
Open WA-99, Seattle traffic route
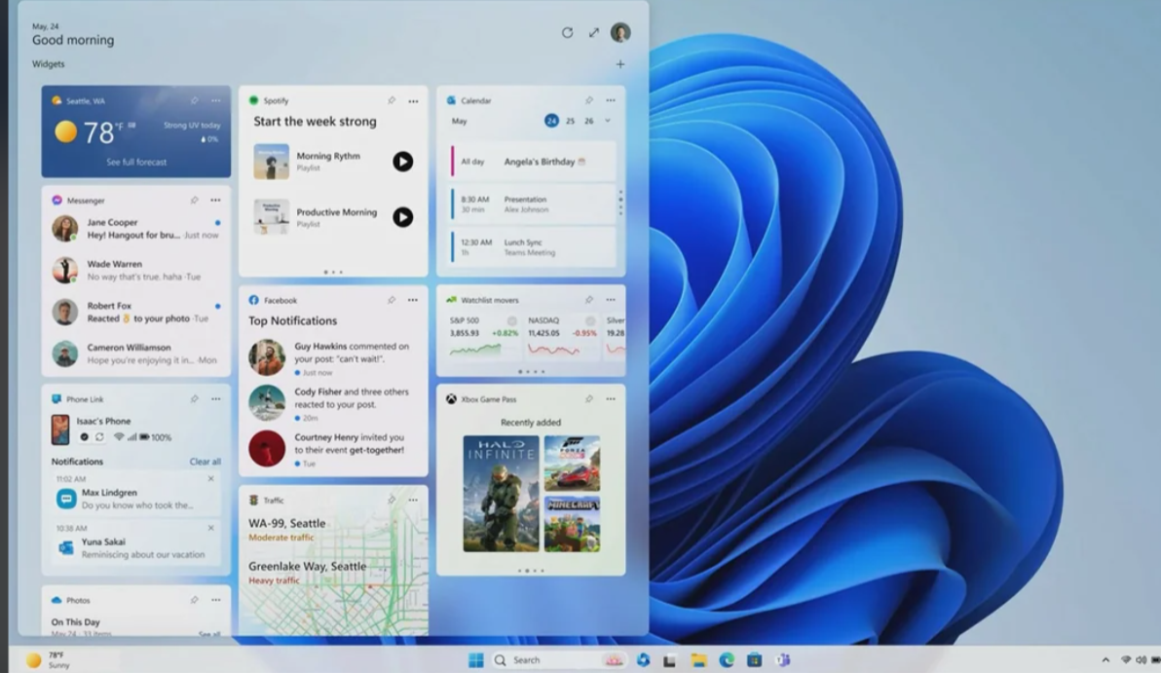coord(287,530)
